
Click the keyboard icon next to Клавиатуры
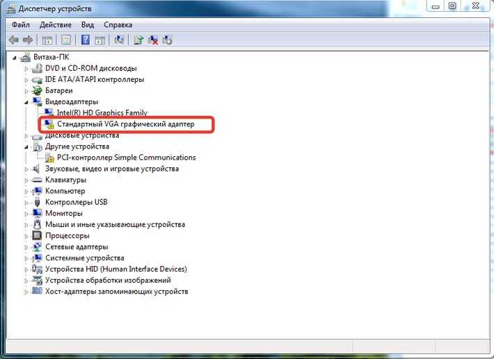[x=37, y=180]
